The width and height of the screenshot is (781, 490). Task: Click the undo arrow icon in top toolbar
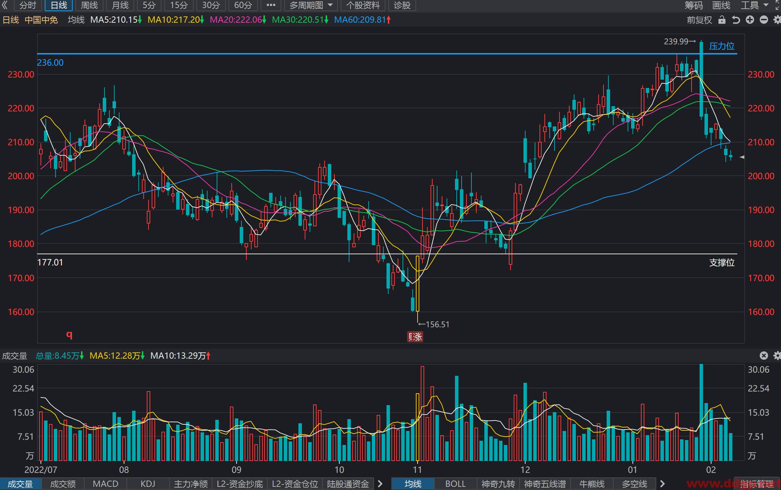pos(736,20)
